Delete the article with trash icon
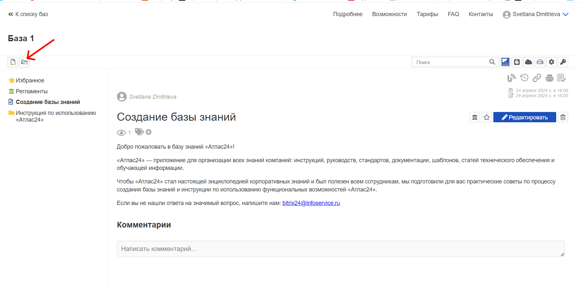581x288 pixels. click(x=563, y=117)
